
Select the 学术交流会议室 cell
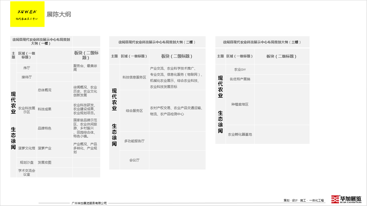27,173
